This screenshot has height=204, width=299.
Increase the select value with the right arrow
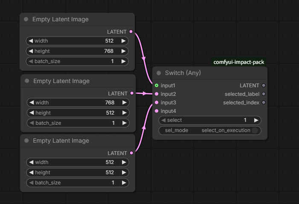point(255,120)
